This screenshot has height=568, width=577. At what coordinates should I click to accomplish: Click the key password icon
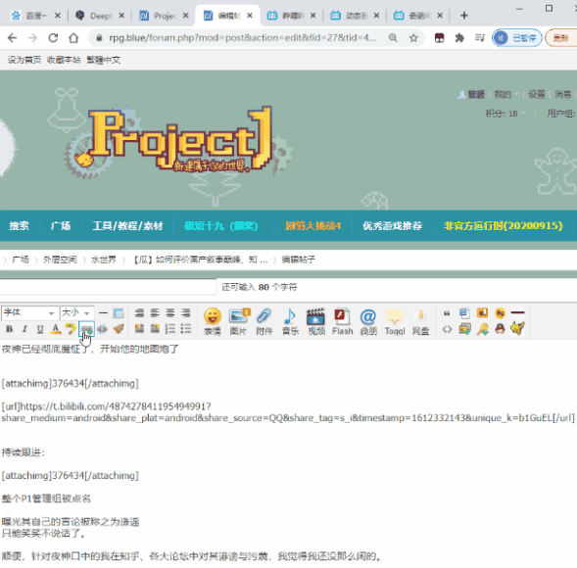coord(482,328)
